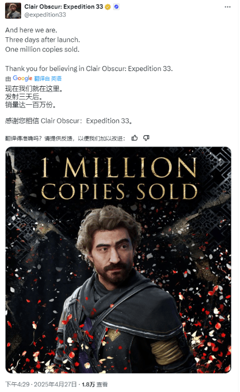Click the translated line 销量达一百万份。

[x=31, y=105]
